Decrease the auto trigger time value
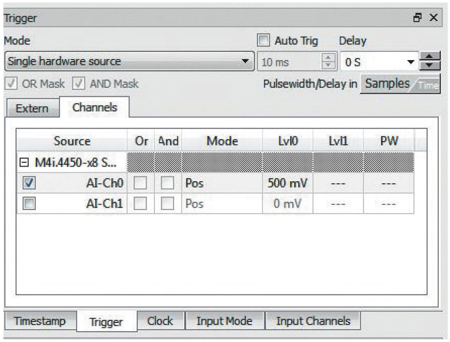The height and width of the screenshot is (342, 450). point(328,65)
